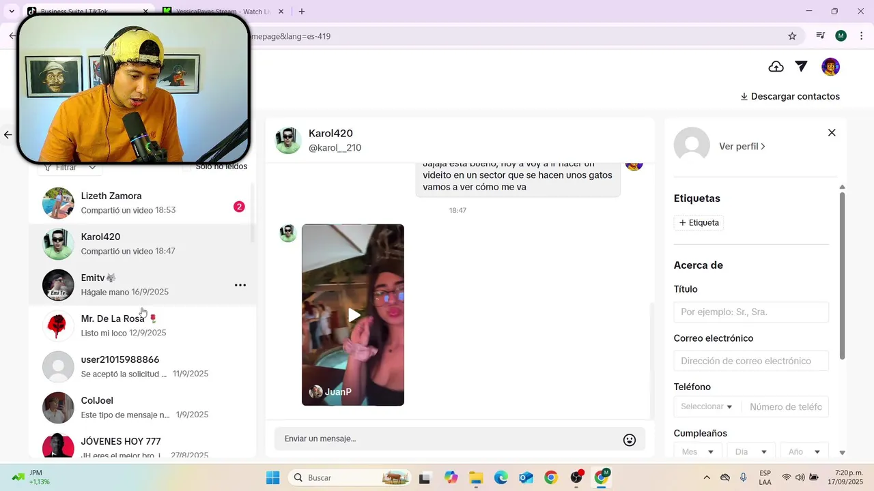Open the Mr. De La Rosa conversation
Screen dimensions: 874x491
click(143, 326)
